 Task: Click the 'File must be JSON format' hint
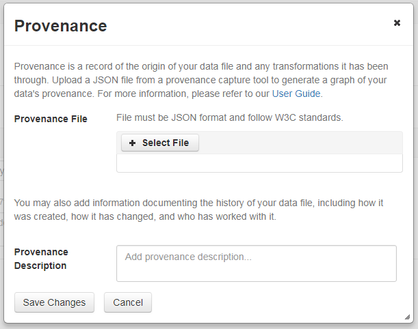[229, 117]
